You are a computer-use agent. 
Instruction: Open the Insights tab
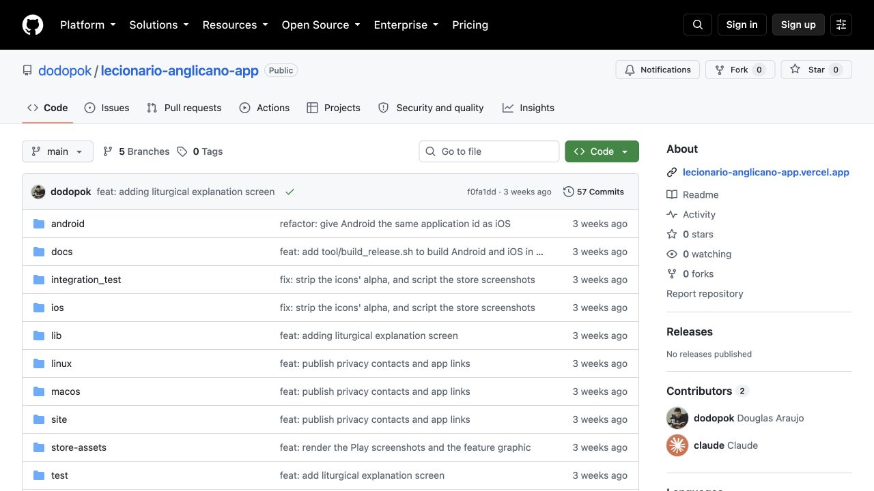point(528,108)
